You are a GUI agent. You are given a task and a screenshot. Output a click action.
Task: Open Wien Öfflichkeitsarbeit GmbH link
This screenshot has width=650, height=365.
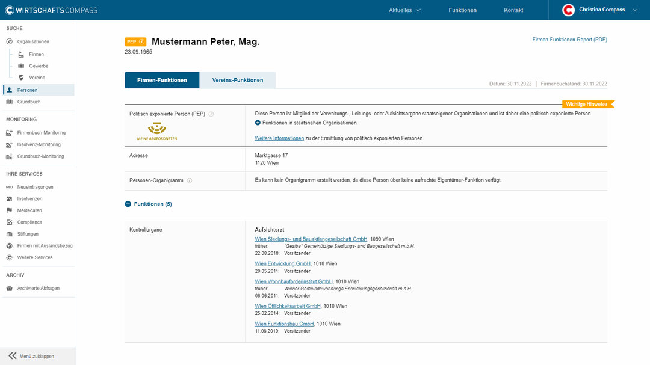click(288, 306)
